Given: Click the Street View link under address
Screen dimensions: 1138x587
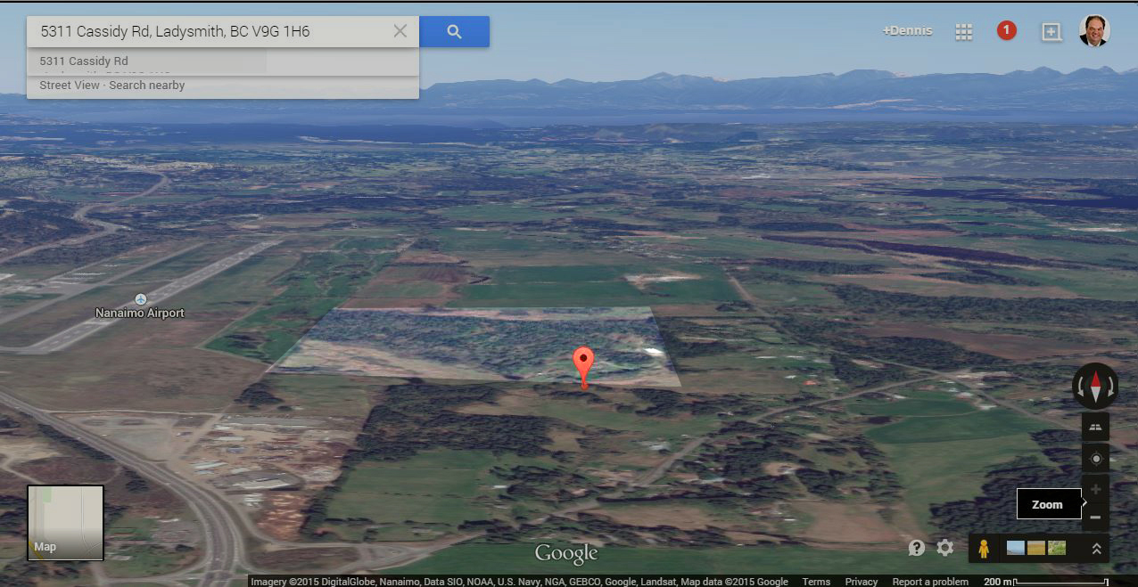Looking at the screenshot, I should tap(70, 86).
